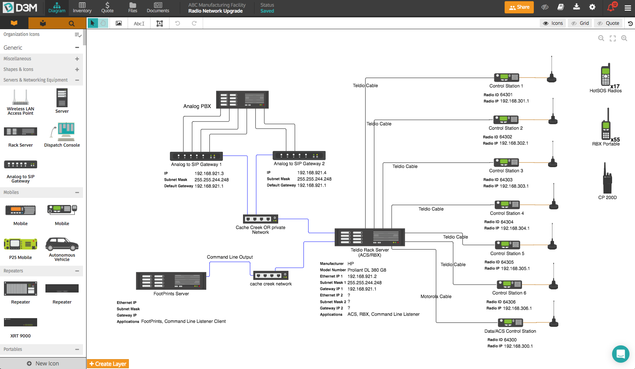
Task: Click the insert image toolbar icon
Action: [119, 23]
